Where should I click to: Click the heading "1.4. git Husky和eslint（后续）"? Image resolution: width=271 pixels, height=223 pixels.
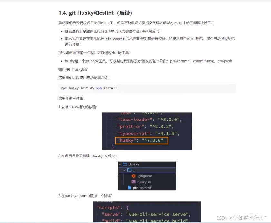click(x=95, y=13)
